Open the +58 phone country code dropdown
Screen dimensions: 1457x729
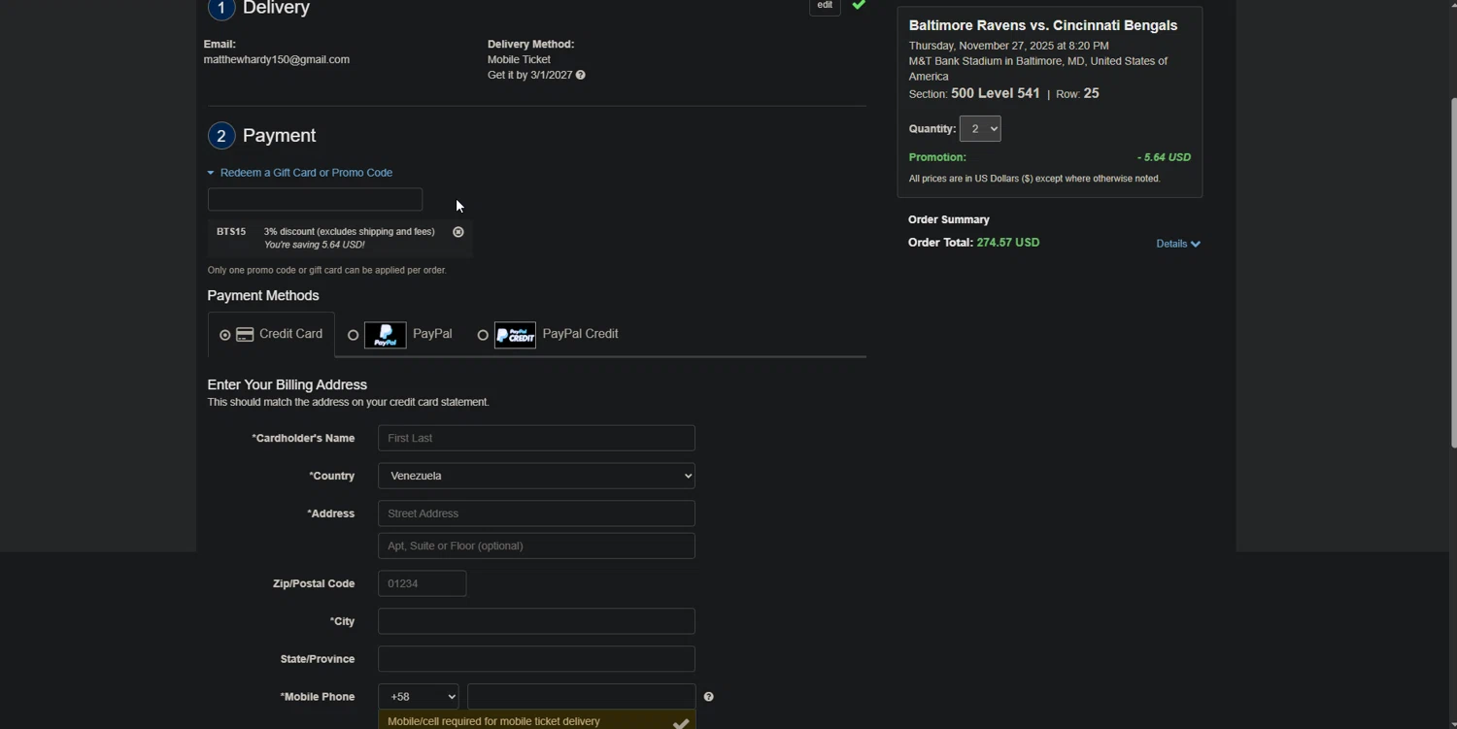pos(419,697)
